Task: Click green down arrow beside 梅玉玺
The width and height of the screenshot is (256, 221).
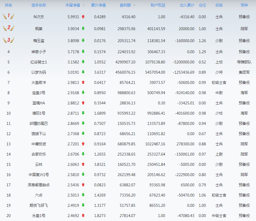Action: click(83, 40)
